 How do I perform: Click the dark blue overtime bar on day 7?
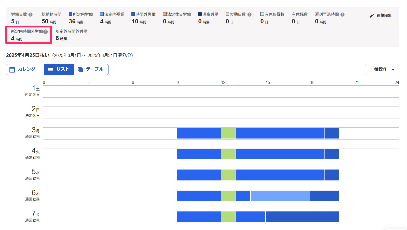pos(302,217)
